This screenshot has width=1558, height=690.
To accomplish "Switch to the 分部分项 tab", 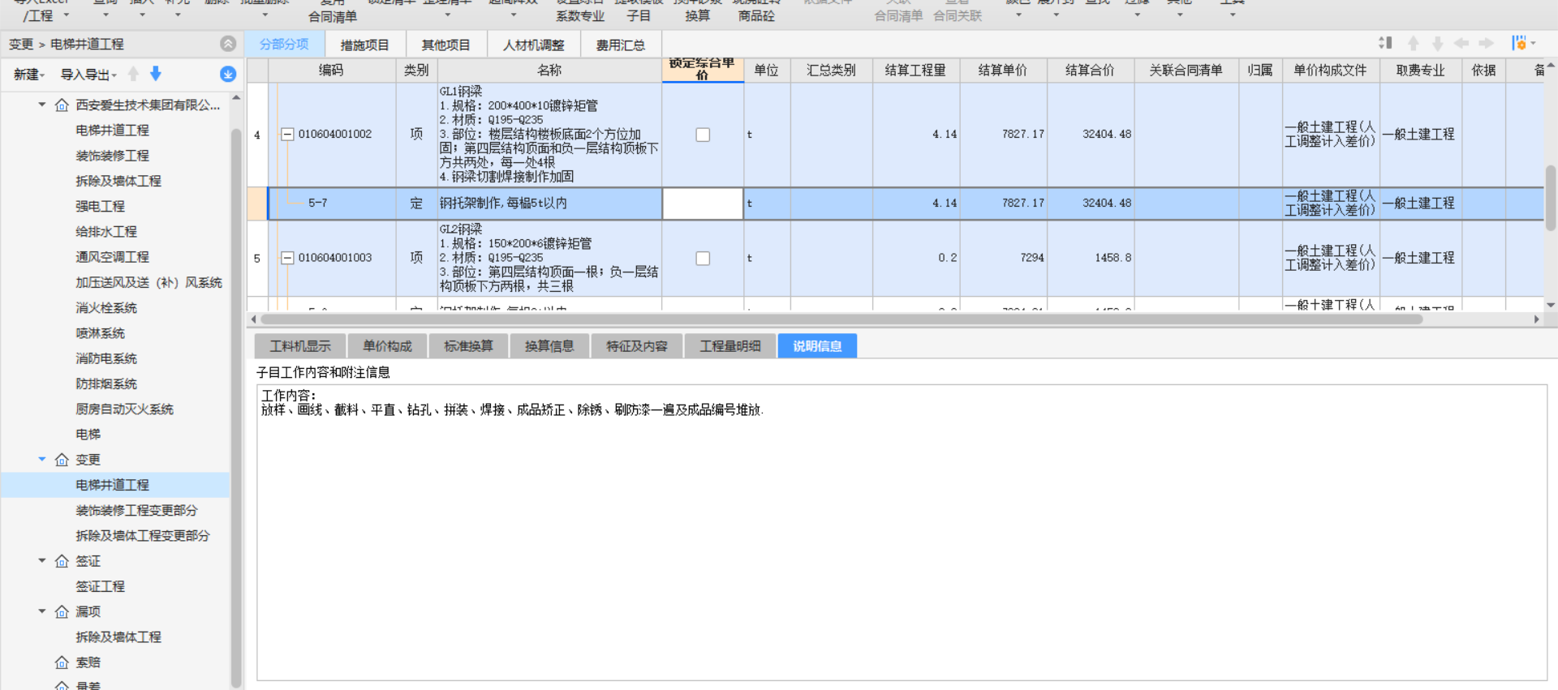I will [x=284, y=45].
